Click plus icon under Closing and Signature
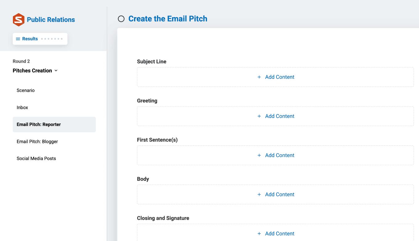The width and height of the screenshot is (419, 241). coord(259,234)
